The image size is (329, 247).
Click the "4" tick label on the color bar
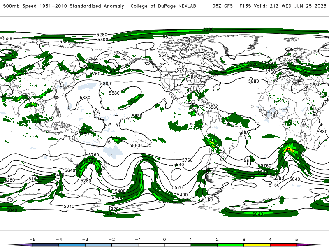270,240
